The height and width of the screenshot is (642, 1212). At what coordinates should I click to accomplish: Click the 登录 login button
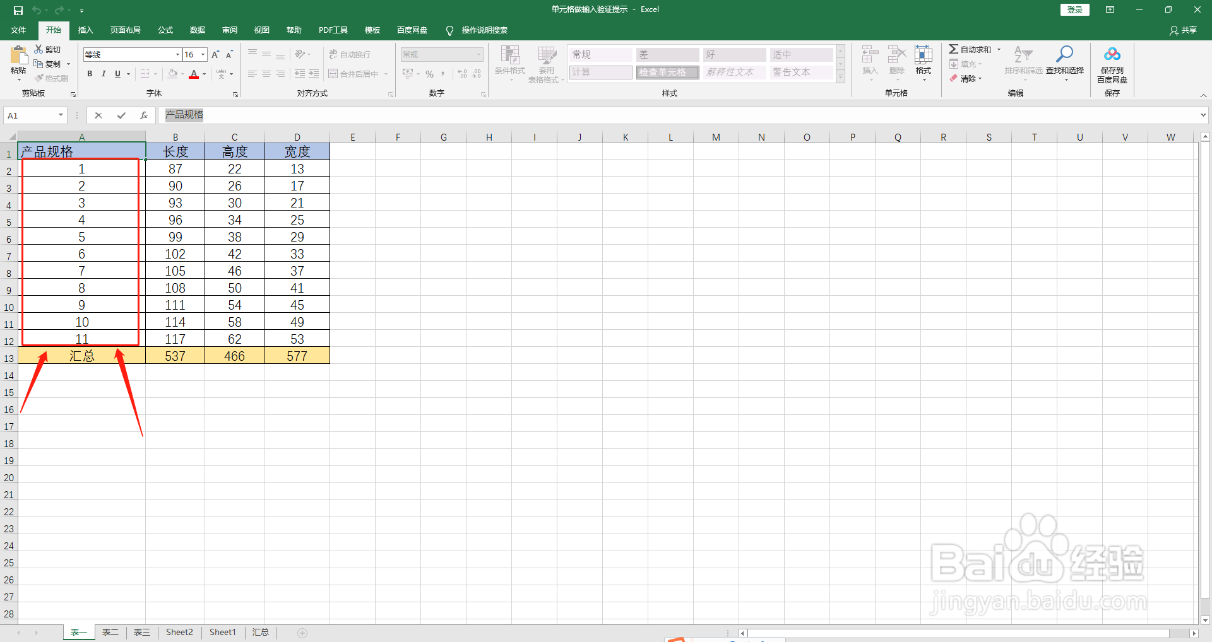(1074, 9)
